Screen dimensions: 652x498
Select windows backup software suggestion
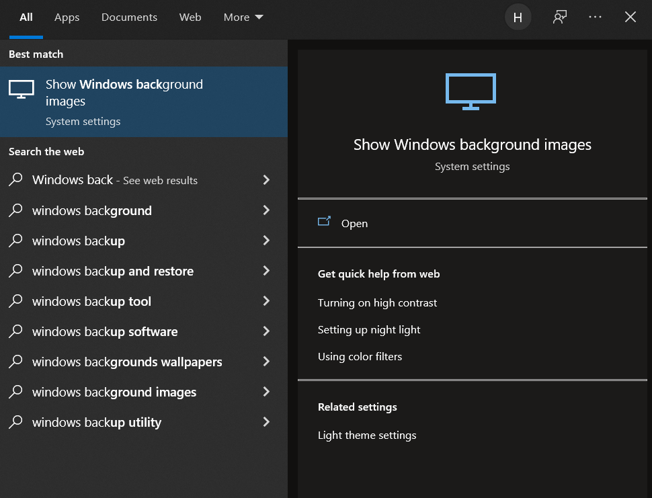(x=144, y=331)
